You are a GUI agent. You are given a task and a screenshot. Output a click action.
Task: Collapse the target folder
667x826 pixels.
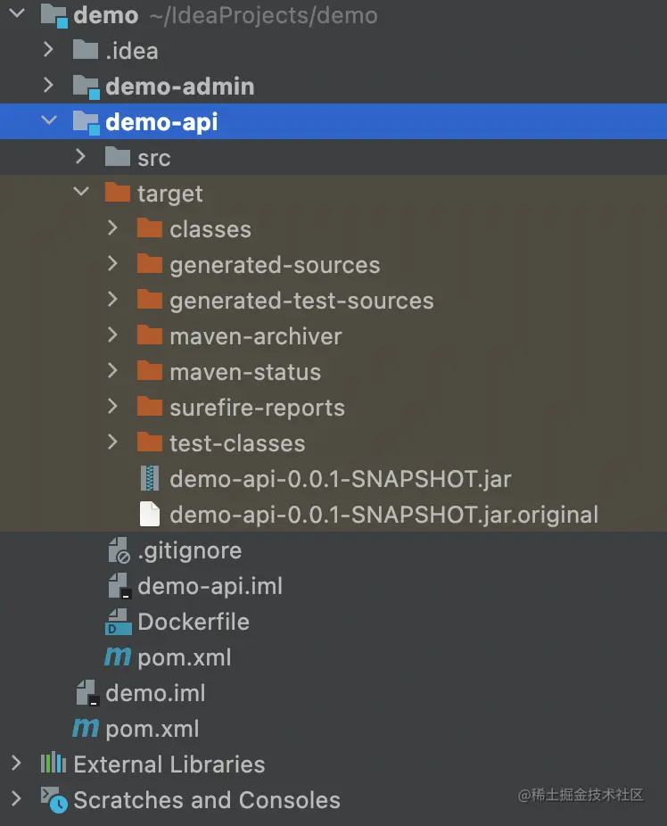(x=80, y=194)
